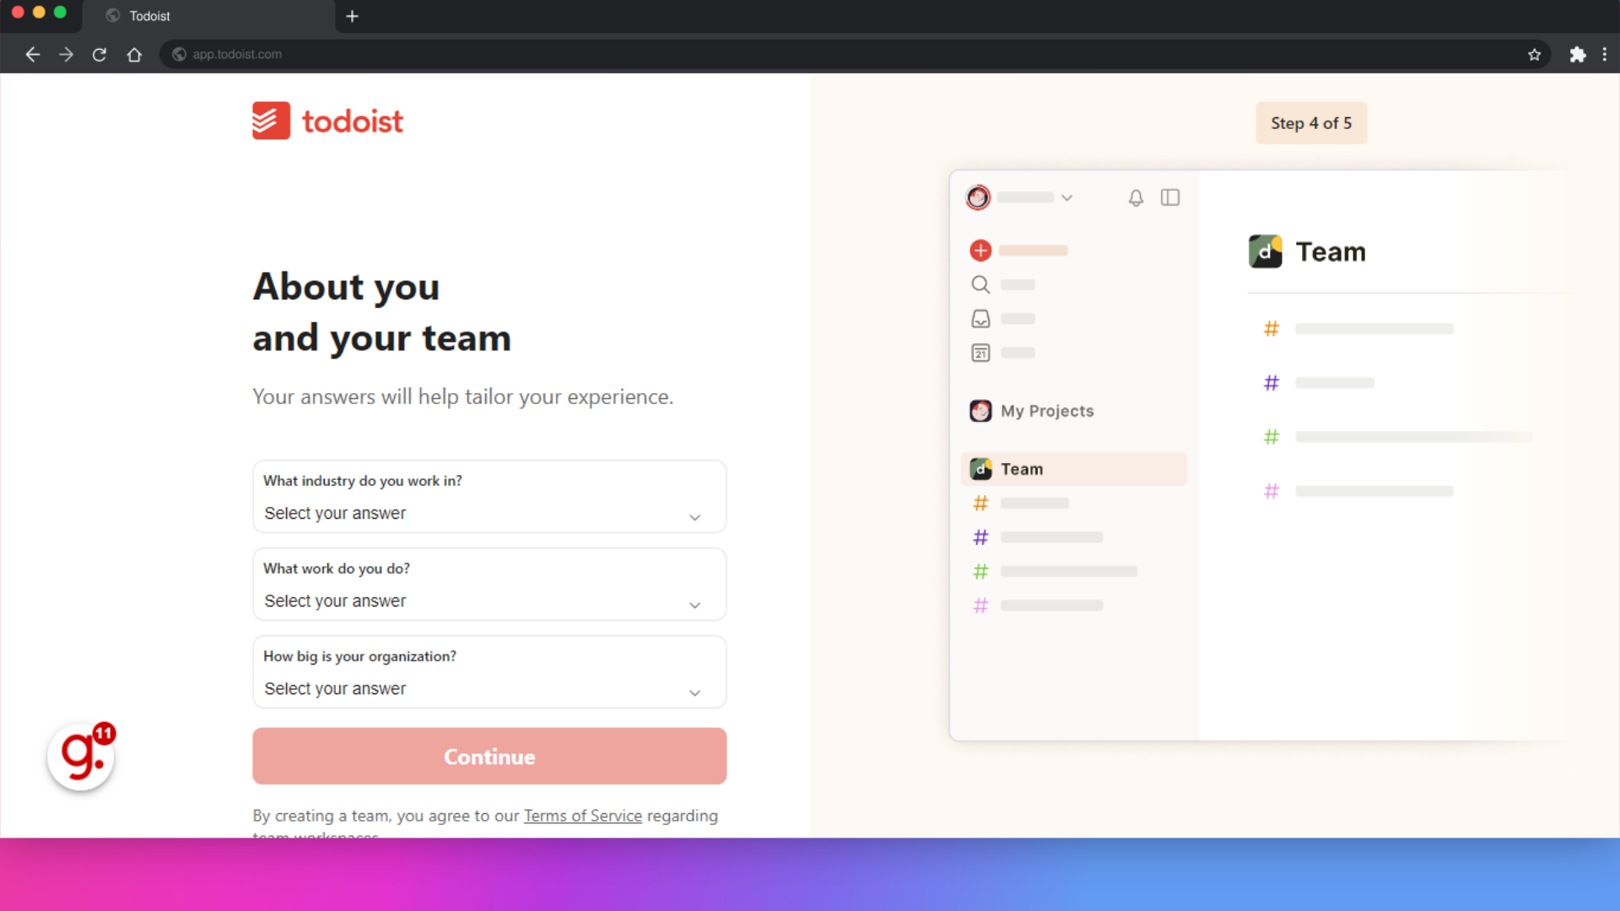Click the Continue button
Screen dimensions: 1620x911
489,757
